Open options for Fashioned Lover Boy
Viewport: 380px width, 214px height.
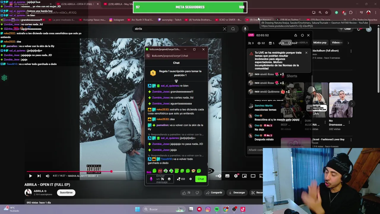(x=351, y=140)
